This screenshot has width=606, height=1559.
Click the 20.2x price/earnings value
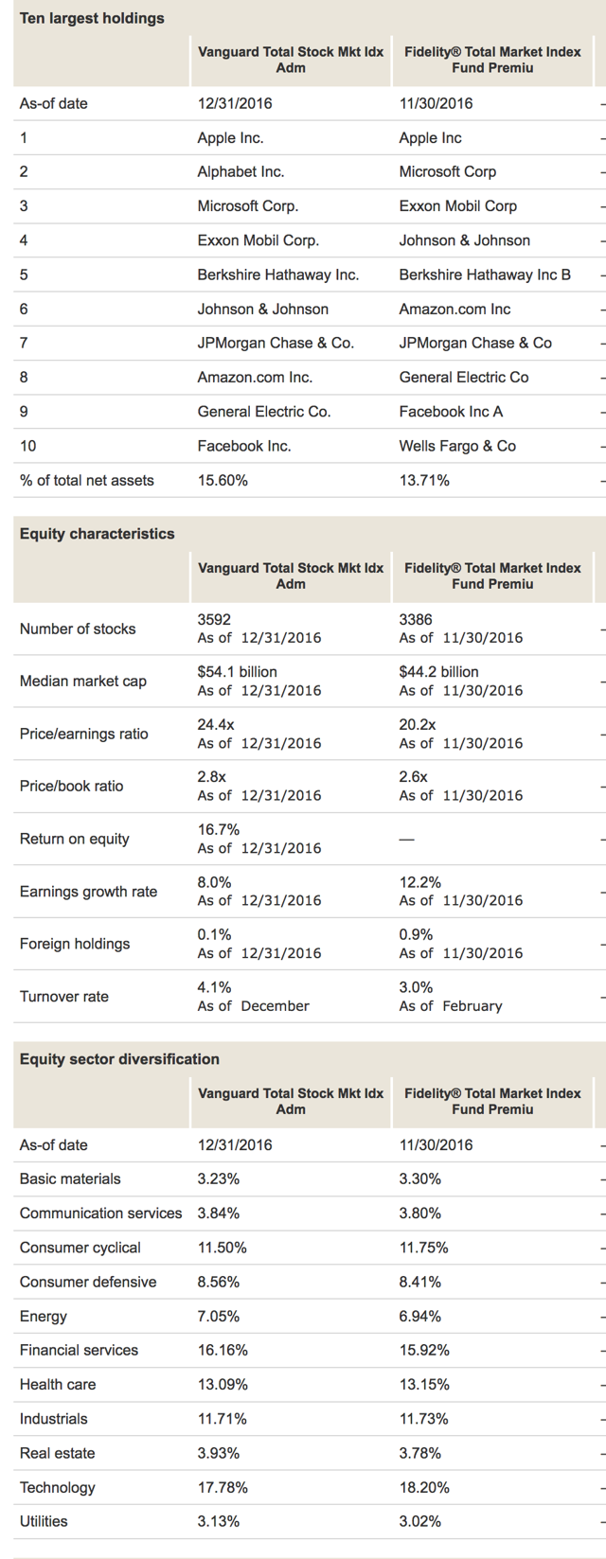click(x=418, y=725)
